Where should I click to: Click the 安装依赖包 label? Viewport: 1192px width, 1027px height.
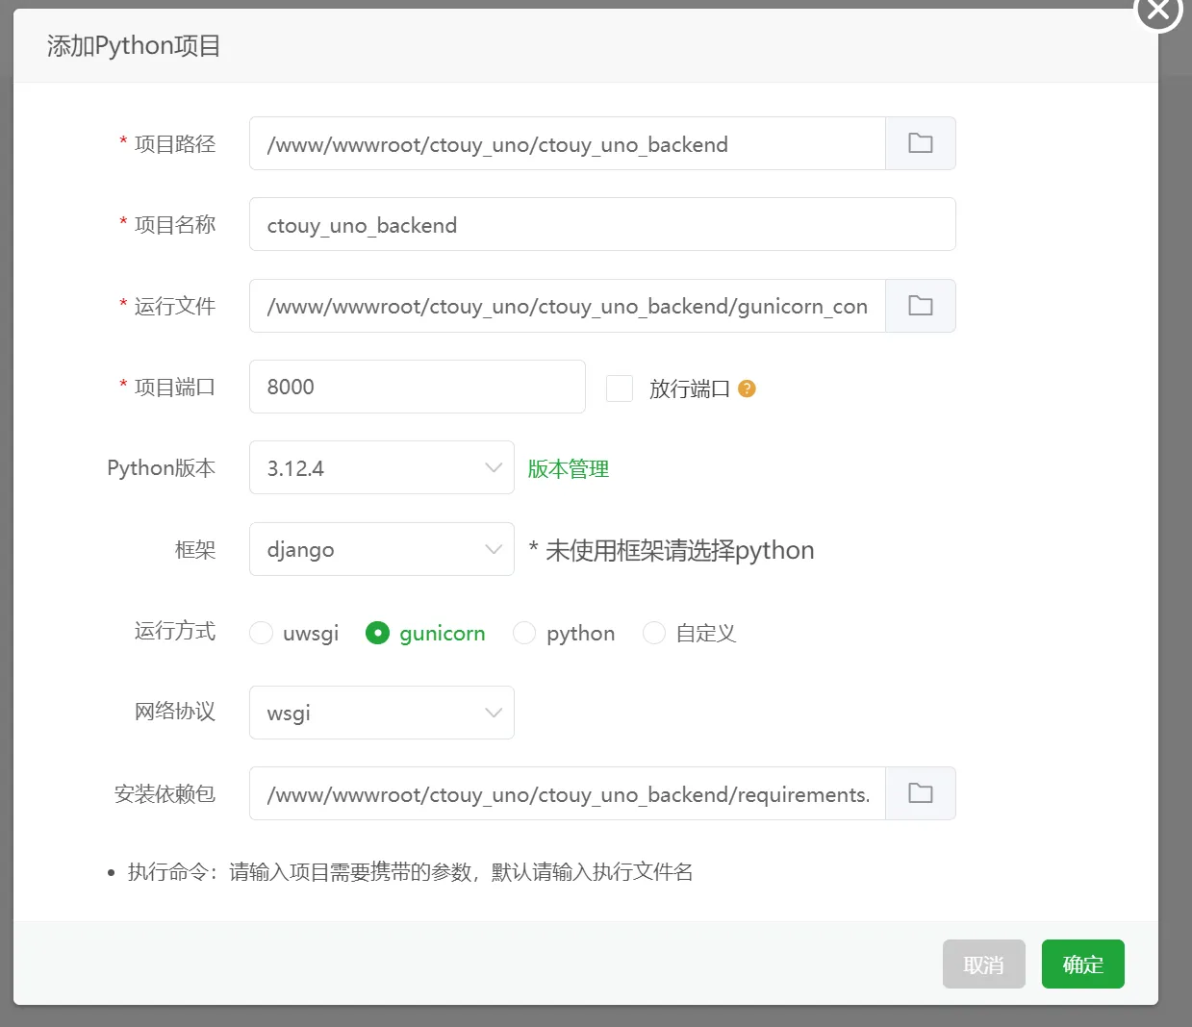[165, 793]
